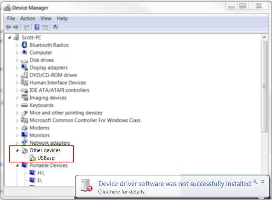The height and width of the screenshot is (200, 272).
Task: Expand the Keyboards node
Action: click(17, 105)
